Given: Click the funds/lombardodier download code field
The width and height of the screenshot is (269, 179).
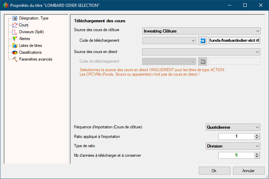Looking at the screenshot, I should [x=234, y=41].
